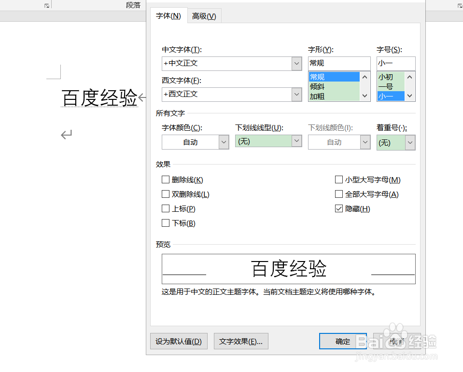Select 小初 in the 字号 list
This screenshot has width=463, height=372.
point(391,77)
